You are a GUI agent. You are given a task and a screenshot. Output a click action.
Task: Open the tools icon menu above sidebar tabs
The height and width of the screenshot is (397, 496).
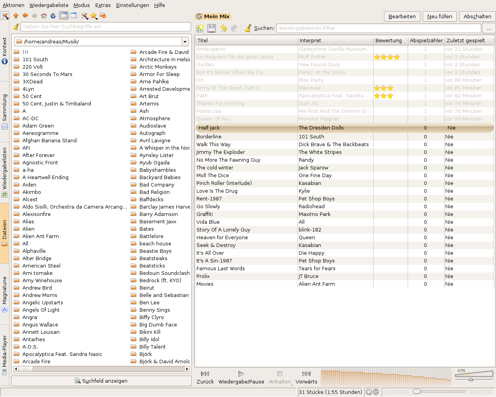5,16
